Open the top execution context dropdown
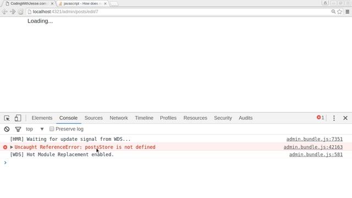This screenshot has width=352, height=198. click(35, 129)
